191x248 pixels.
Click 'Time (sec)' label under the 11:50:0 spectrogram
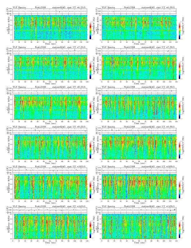140,243
